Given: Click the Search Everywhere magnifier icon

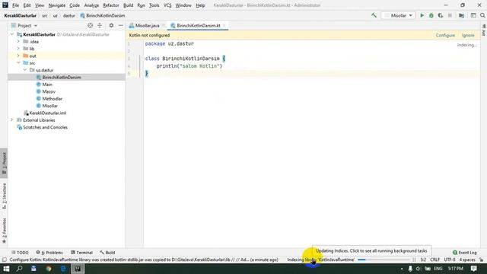Looking at the screenshot, I should pyautogui.click(x=482, y=15).
